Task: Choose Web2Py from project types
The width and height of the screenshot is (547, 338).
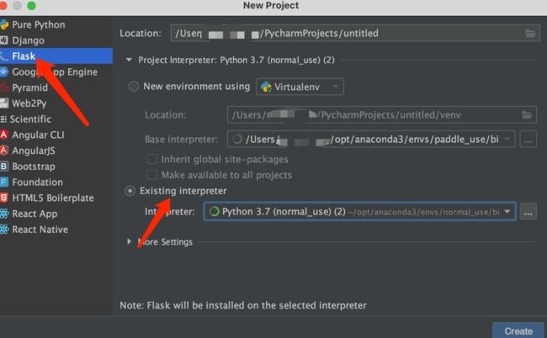Action: [29, 103]
